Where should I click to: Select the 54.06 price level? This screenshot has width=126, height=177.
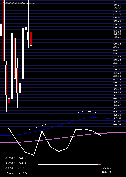coord(117,70)
